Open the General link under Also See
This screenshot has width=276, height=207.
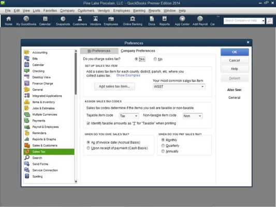pyautogui.click(x=234, y=98)
